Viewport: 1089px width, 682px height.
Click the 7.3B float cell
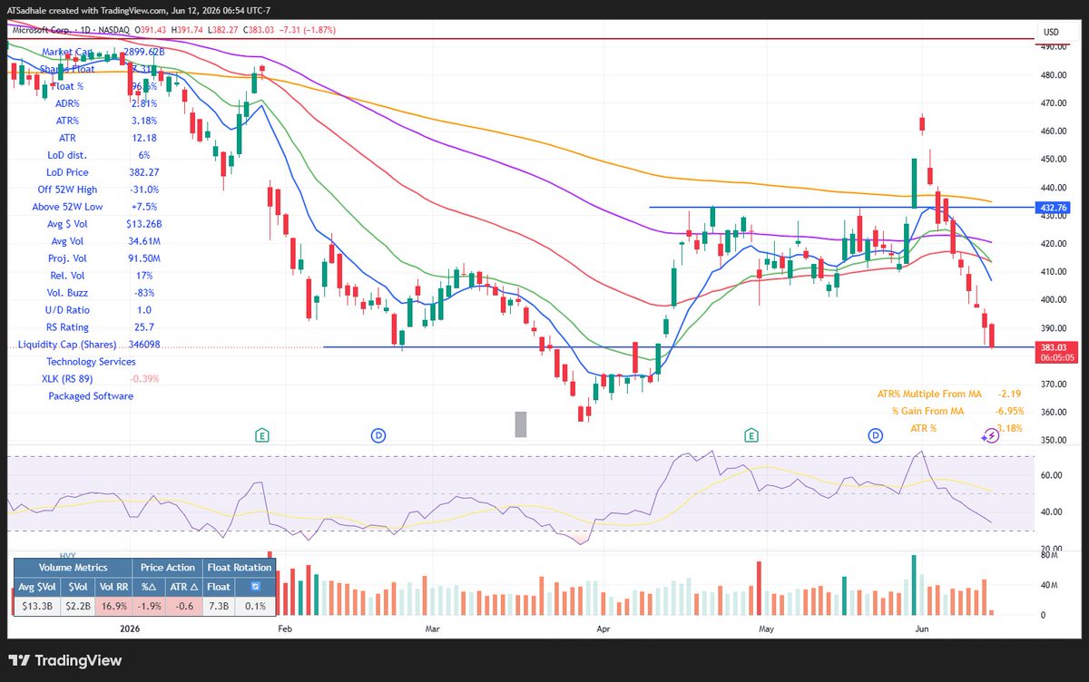pos(218,605)
